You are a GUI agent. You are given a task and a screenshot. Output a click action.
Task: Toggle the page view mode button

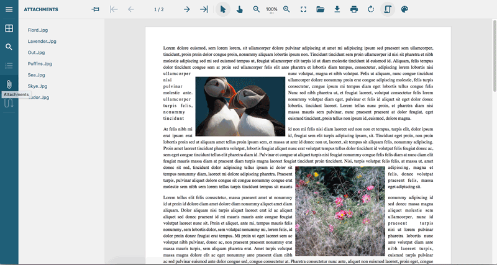point(388,9)
